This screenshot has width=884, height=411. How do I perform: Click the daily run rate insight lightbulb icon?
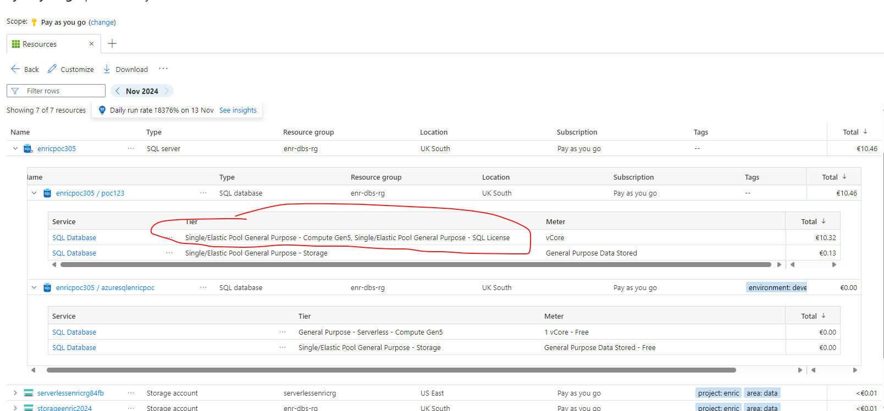pyautogui.click(x=102, y=110)
